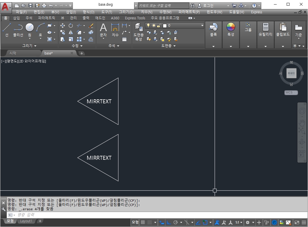This screenshot has width=308, height=227.
Task: Expand the Modify (수정) panel
Action: [77, 46]
